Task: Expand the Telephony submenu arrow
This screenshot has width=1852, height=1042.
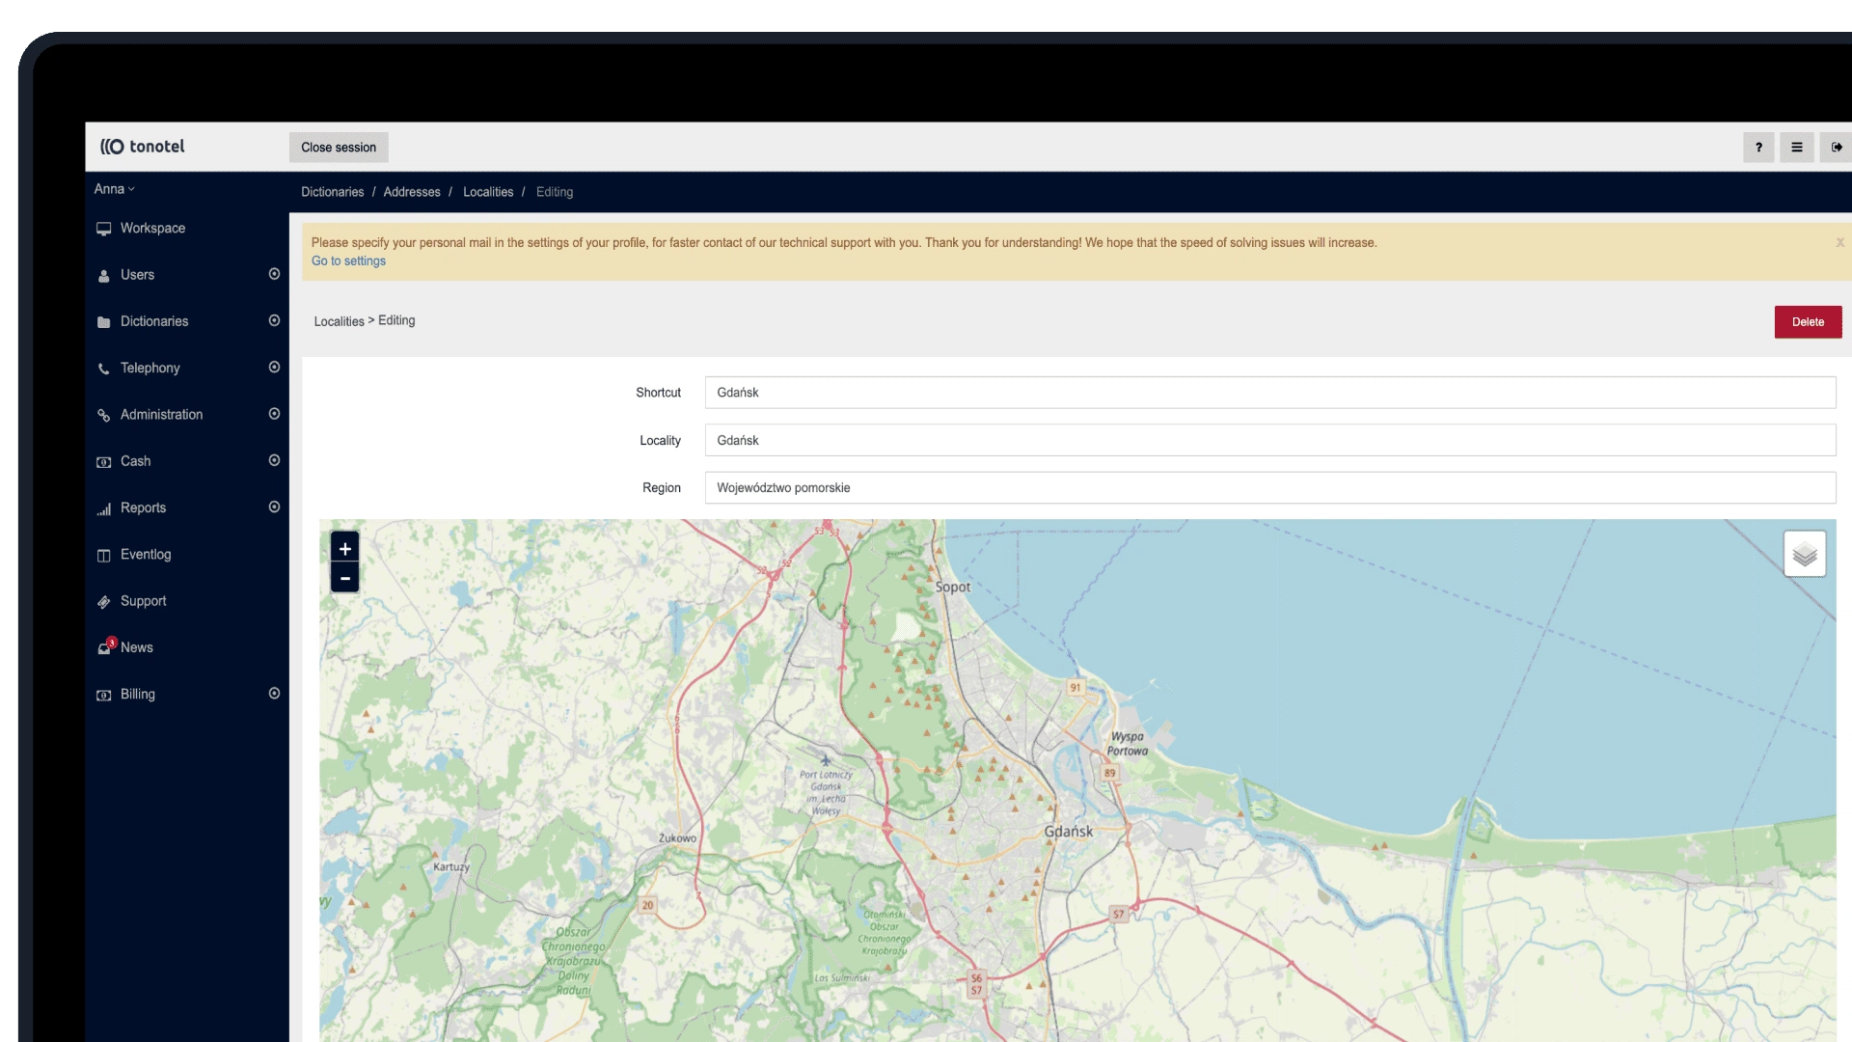Action: [274, 368]
